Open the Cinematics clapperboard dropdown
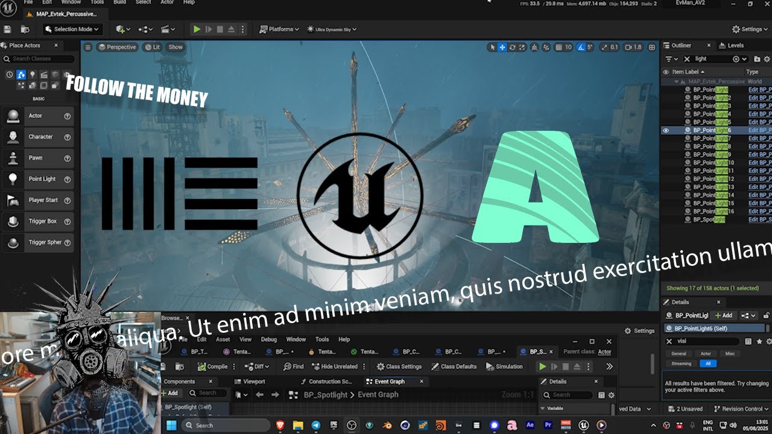This screenshot has height=434, width=772. click(x=168, y=29)
